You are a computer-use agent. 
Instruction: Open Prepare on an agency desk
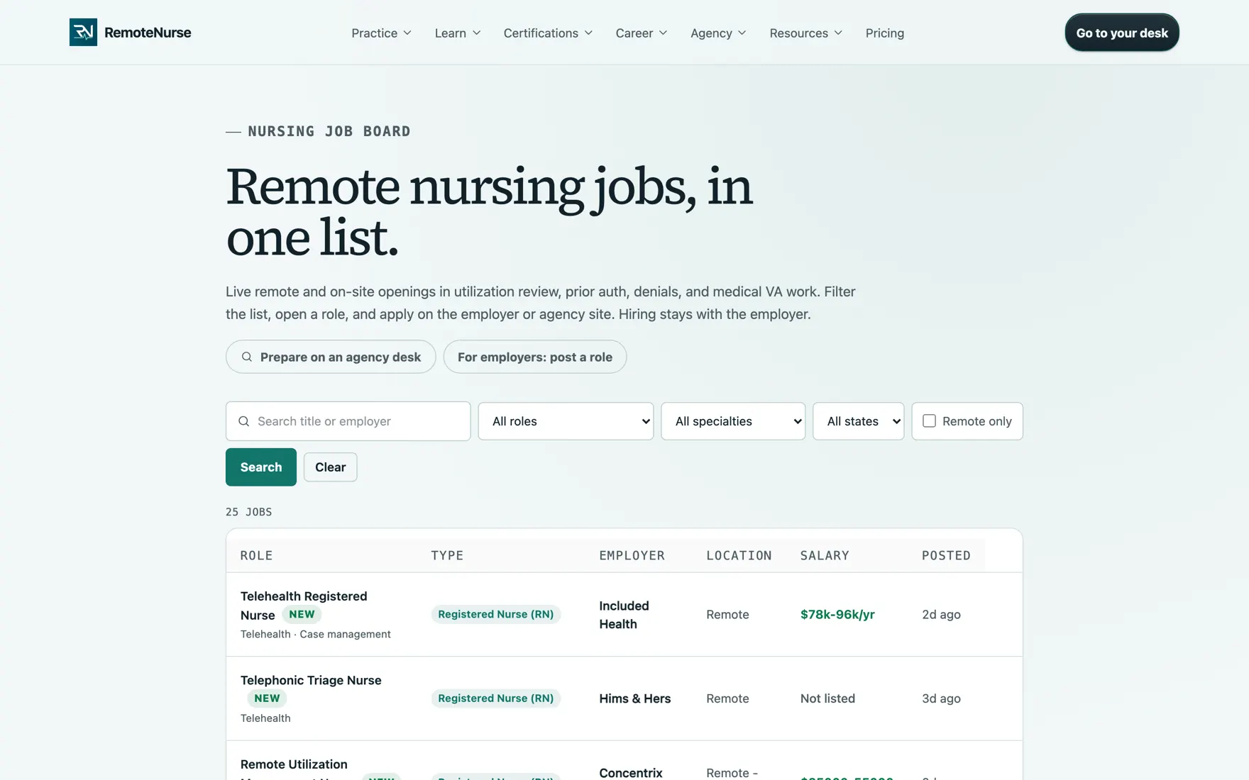[x=331, y=357]
